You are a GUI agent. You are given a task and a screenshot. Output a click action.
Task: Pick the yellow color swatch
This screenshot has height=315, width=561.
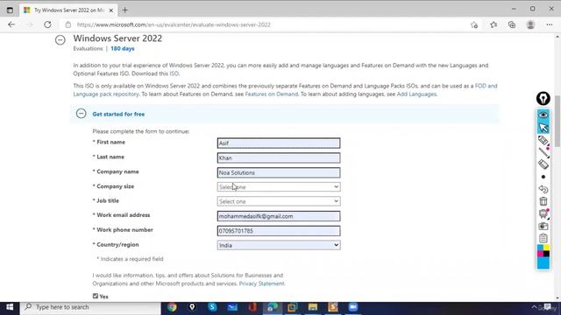pyautogui.click(x=546, y=248)
